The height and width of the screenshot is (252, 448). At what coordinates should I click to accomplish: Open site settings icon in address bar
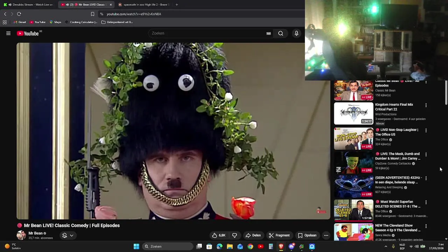click(101, 14)
